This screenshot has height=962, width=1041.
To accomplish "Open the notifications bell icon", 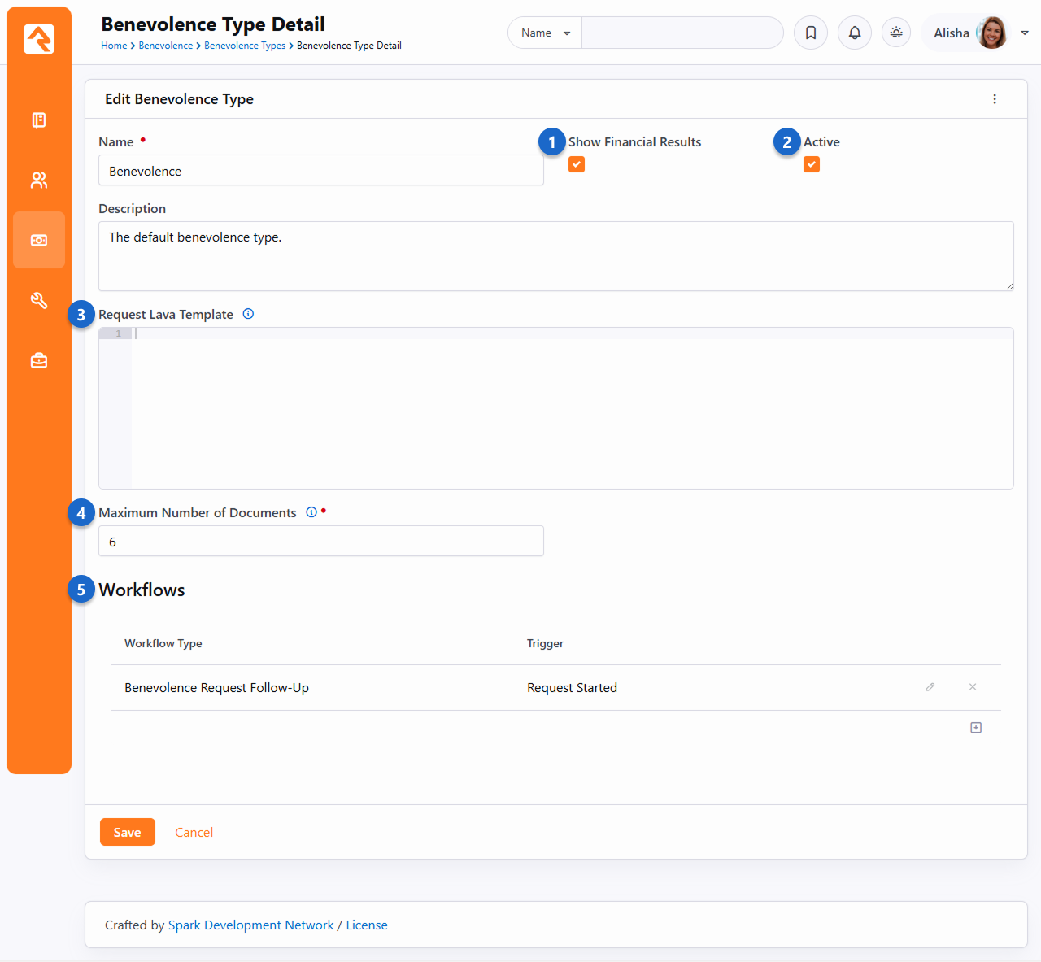I will tap(855, 33).
